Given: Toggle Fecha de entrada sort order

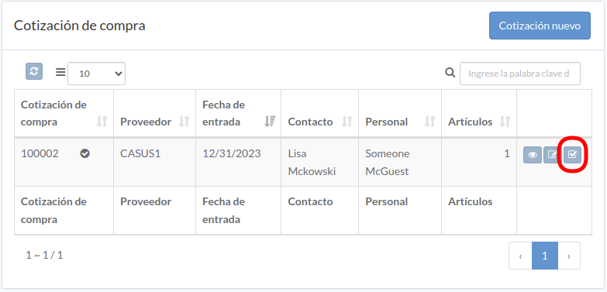Looking at the screenshot, I should (x=270, y=122).
